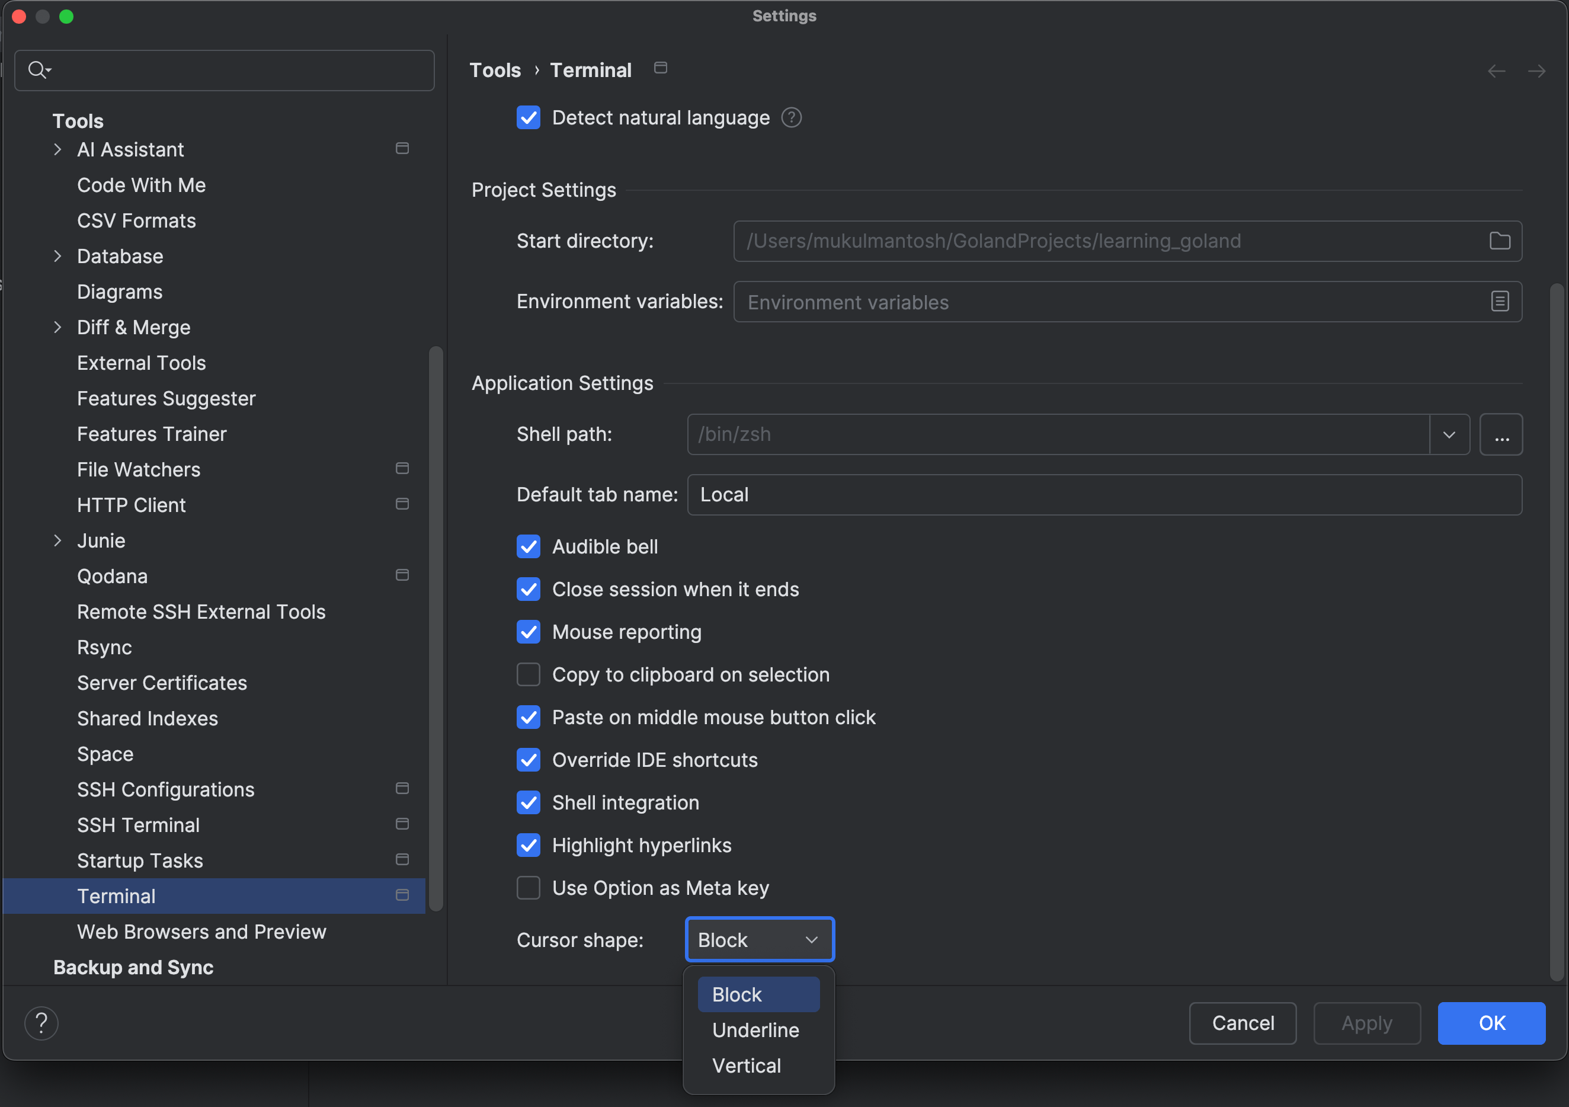The height and width of the screenshot is (1107, 1569).
Task: Click the ... button to browse shell path
Action: pyautogui.click(x=1501, y=434)
